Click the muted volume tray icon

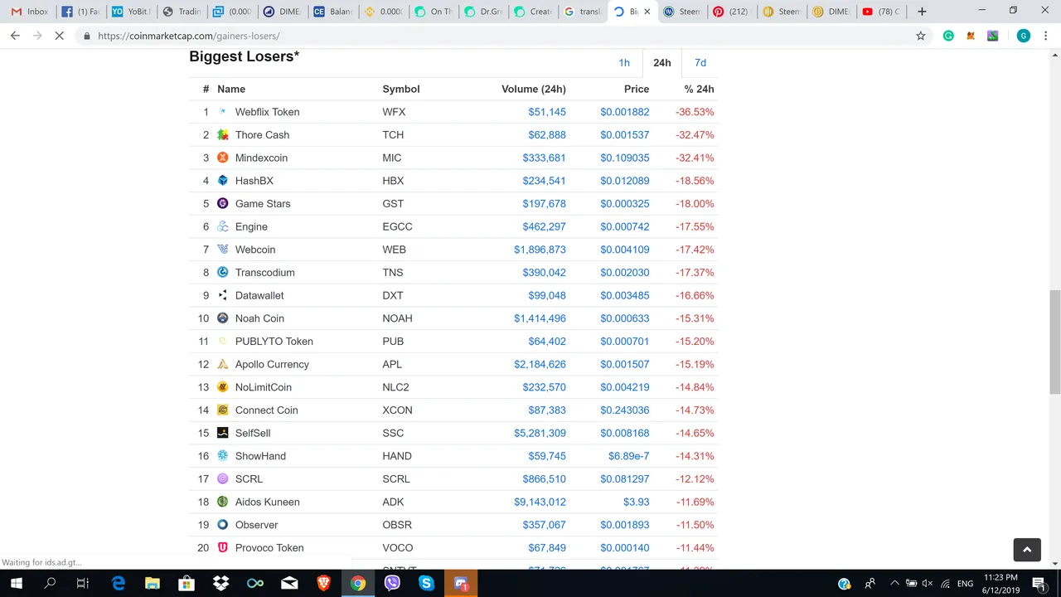coord(928,583)
